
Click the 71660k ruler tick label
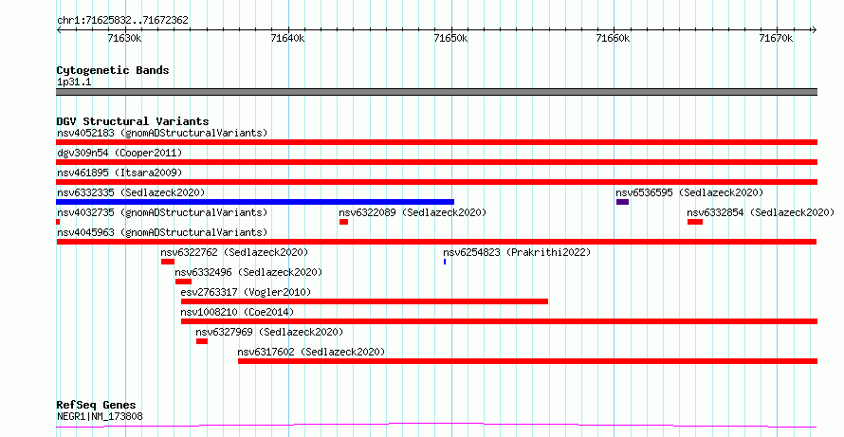[x=614, y=38]
